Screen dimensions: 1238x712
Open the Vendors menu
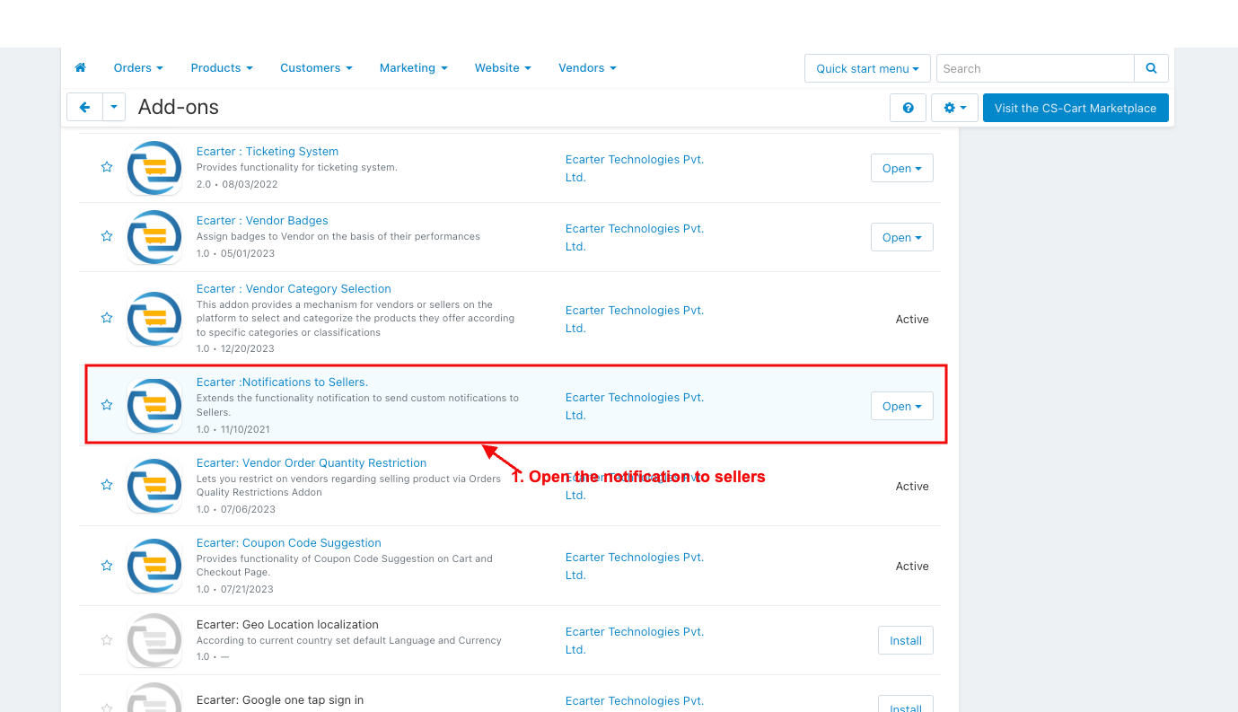tap(587, 67)
